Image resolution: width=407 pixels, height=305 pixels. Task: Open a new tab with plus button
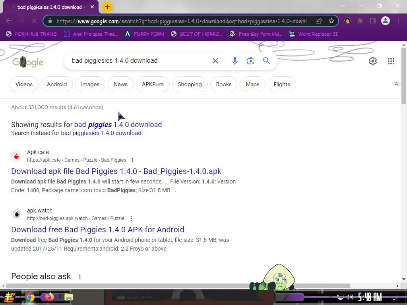(x=107, y=7)
